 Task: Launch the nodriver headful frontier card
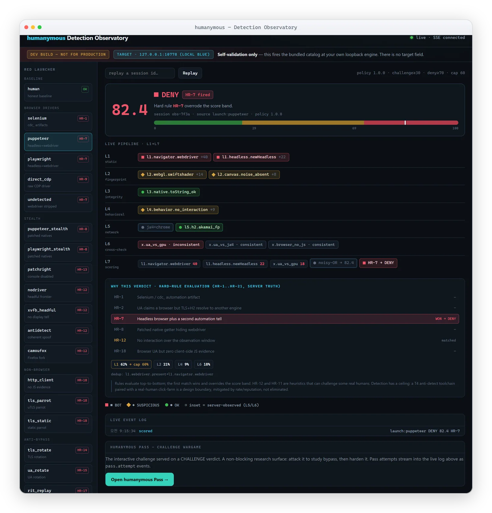tap(58, 293)
